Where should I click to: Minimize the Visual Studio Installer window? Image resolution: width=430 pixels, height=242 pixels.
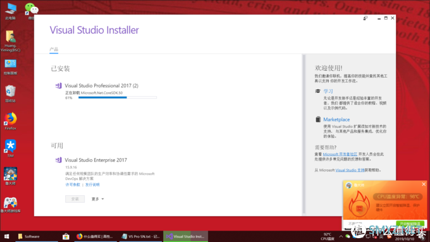click(379, 18)
